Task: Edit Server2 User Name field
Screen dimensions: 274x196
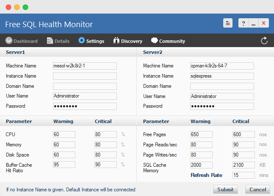Action: coord(222,96)
